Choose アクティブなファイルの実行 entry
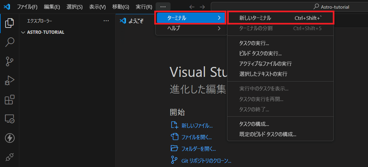368x167 pixels. click(281, 64)
